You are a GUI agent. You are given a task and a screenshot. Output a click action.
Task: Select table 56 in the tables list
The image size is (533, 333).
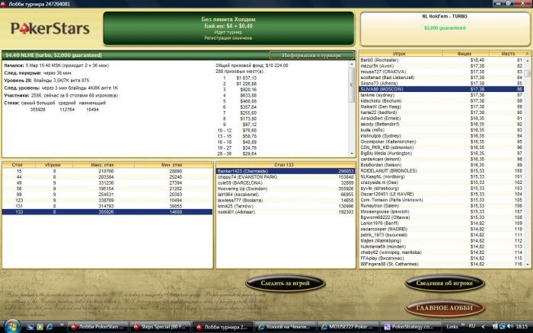107,189
